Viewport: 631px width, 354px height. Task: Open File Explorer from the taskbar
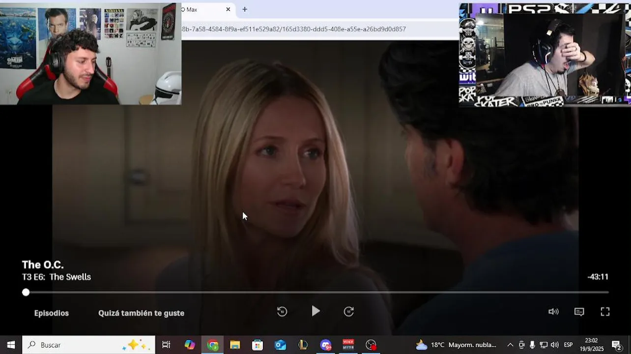pos(235,345)
